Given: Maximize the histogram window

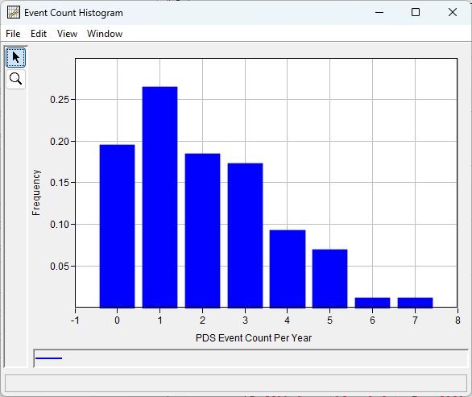Looking at the screenshot, I should (x=416, y=12).
